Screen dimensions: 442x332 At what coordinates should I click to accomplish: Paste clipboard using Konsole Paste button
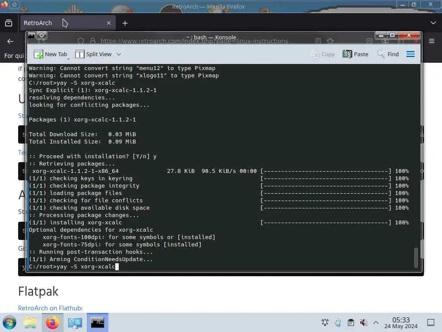click(356, 54)
